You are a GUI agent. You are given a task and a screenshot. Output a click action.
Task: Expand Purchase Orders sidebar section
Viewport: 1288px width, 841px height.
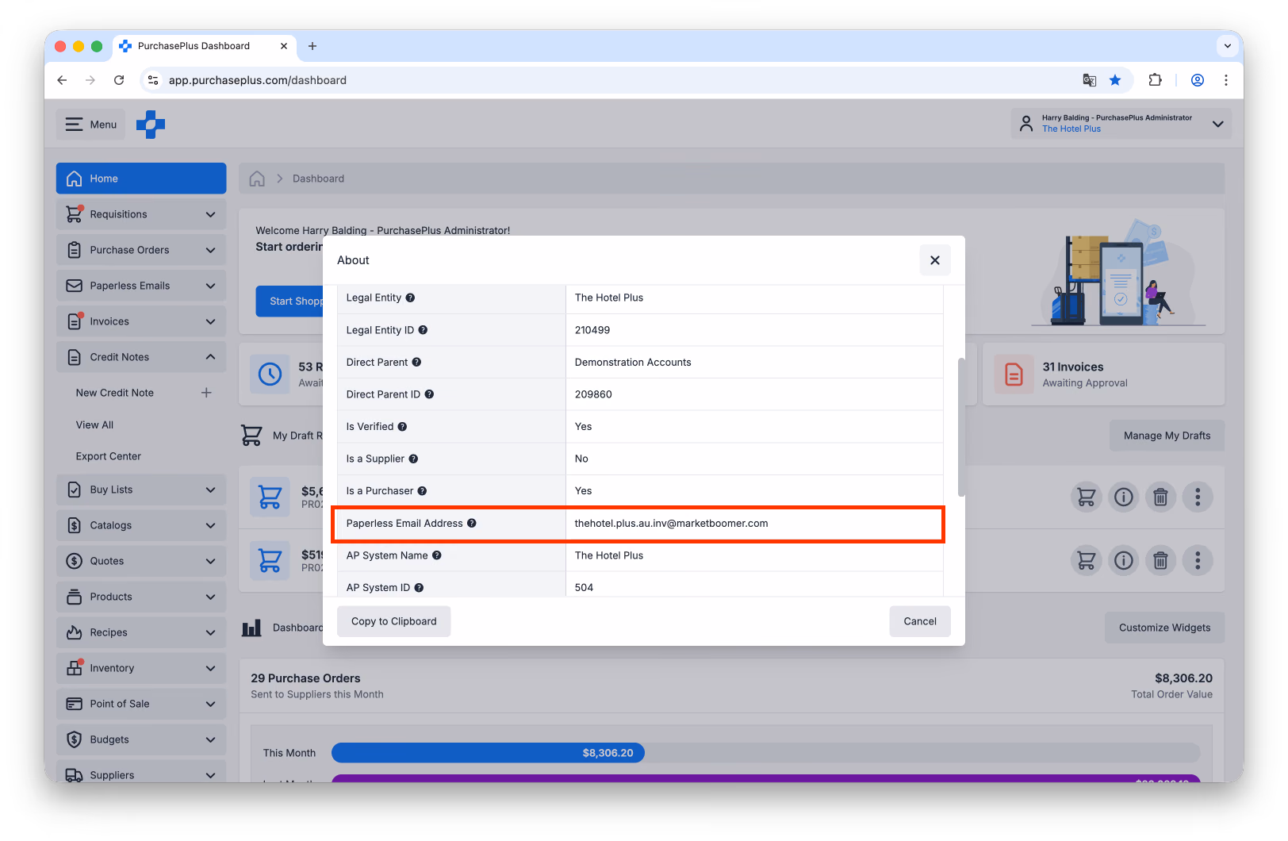click(x=141, y=250)
